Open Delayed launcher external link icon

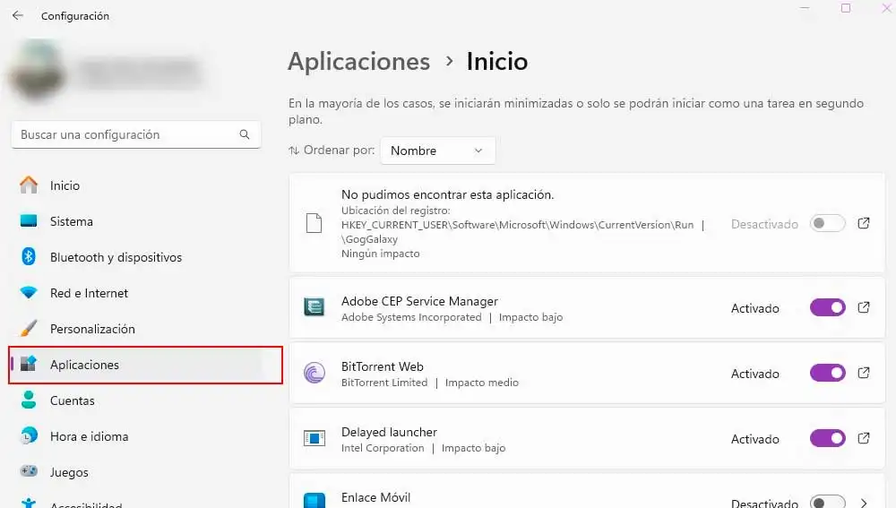click(864, 438)
